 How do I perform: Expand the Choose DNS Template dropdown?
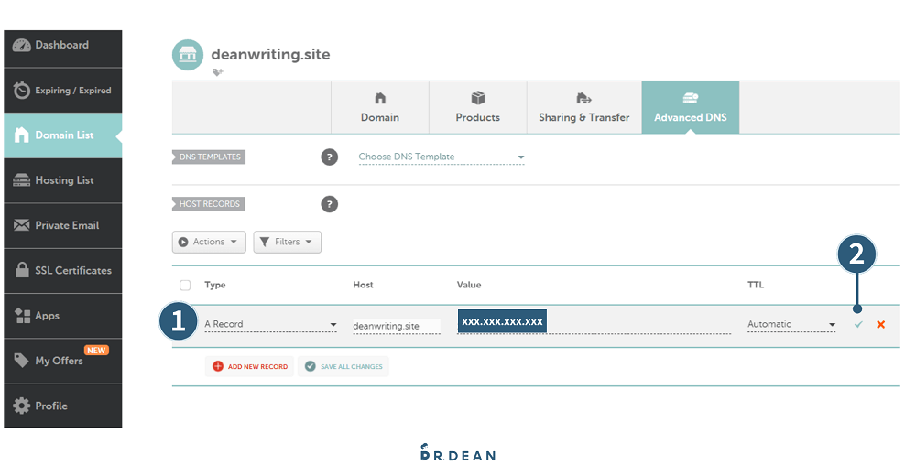click(x=442, y=157)
